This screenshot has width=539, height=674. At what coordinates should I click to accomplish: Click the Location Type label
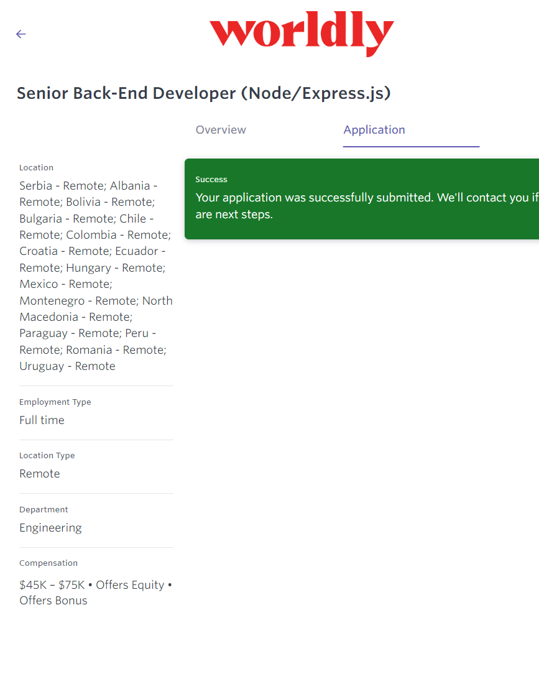click(47, 456)
